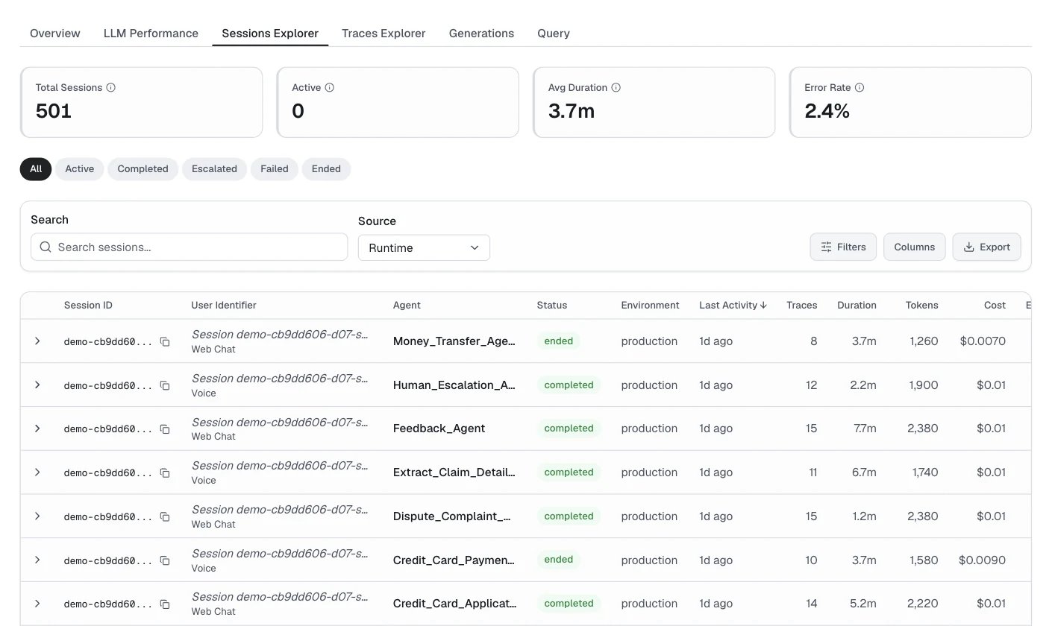Export the sessions list

pyautogui.click(x=987, y=247)
